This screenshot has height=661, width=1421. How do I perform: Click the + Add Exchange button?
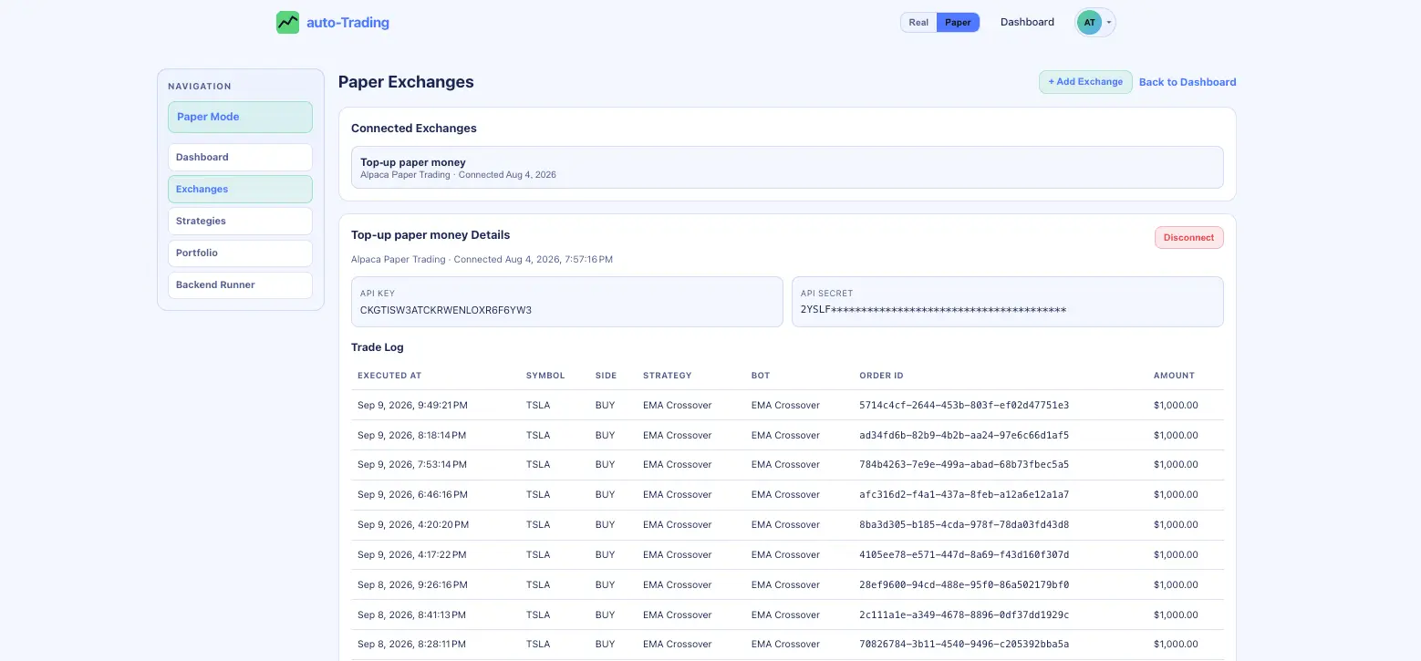coord(1085,82)
